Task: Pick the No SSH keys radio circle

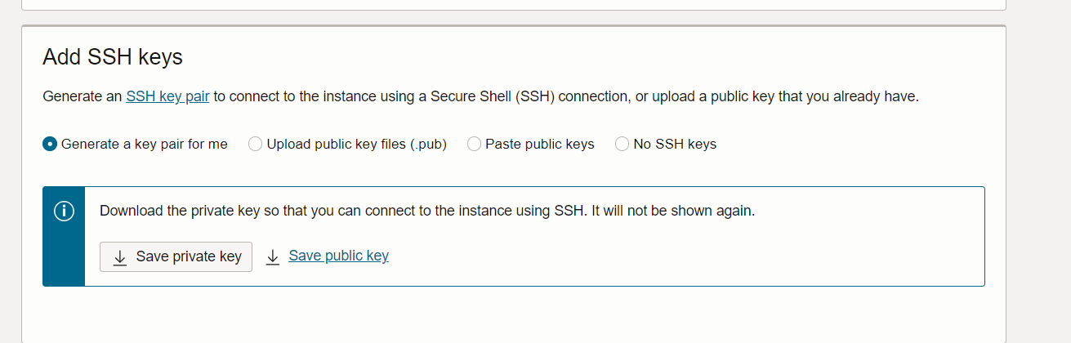Action: (622, 144)
